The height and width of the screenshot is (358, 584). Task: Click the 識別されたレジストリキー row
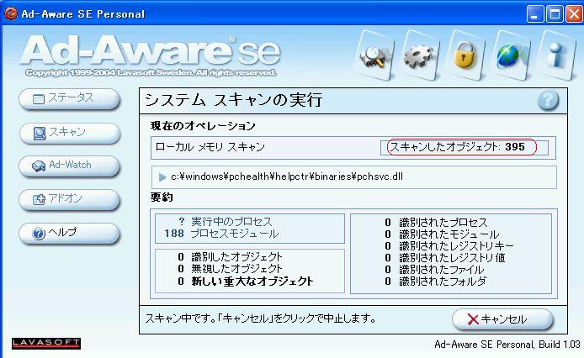[449, 246]
